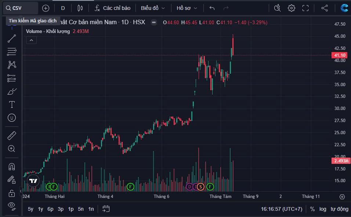The image size is (351, 217).
Task: Hide all drawings with eye icon
Action: (x=12, y=206)
